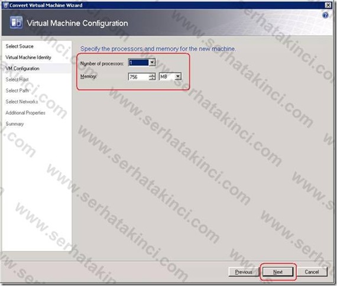Select the Summary step
Viewport: 337px width, 286px height.
point(14,124)
